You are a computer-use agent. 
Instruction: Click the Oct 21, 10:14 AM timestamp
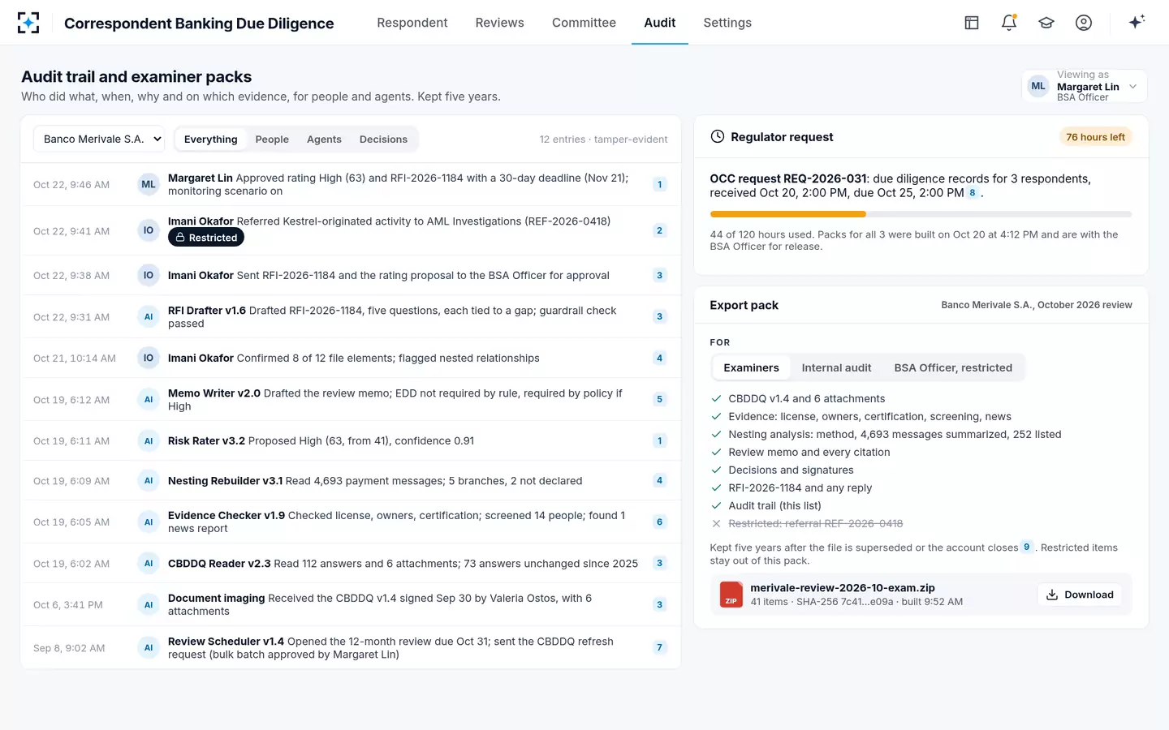75,359
